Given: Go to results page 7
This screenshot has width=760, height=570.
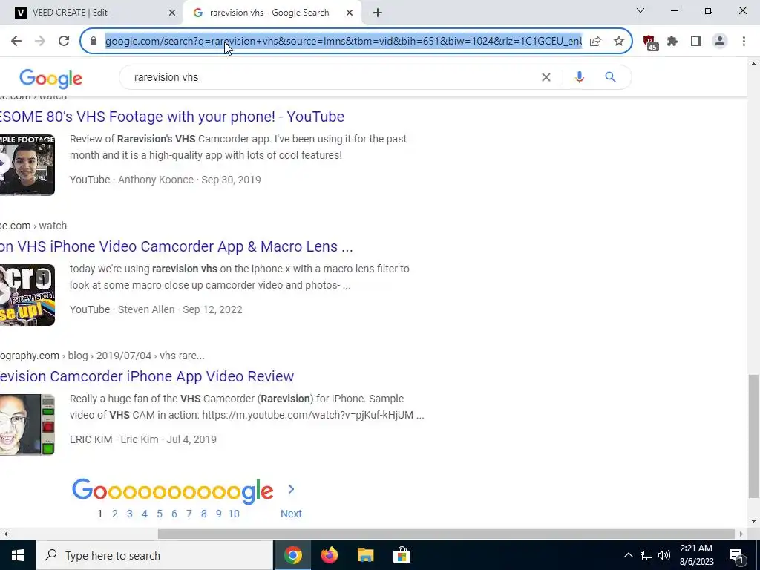Looking at the screenshot, I should point(189,514).
